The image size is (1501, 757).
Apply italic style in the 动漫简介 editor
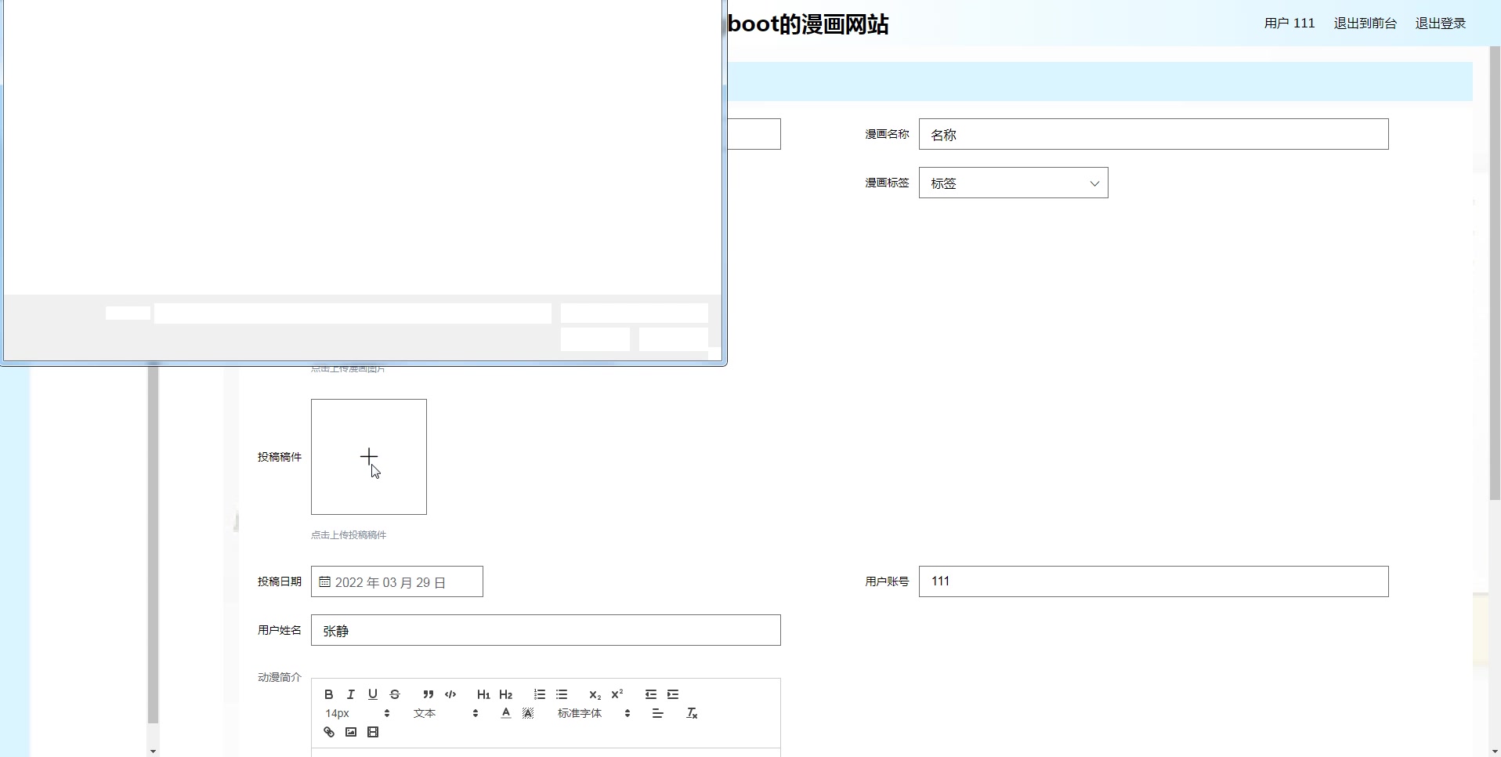point(350,694)
